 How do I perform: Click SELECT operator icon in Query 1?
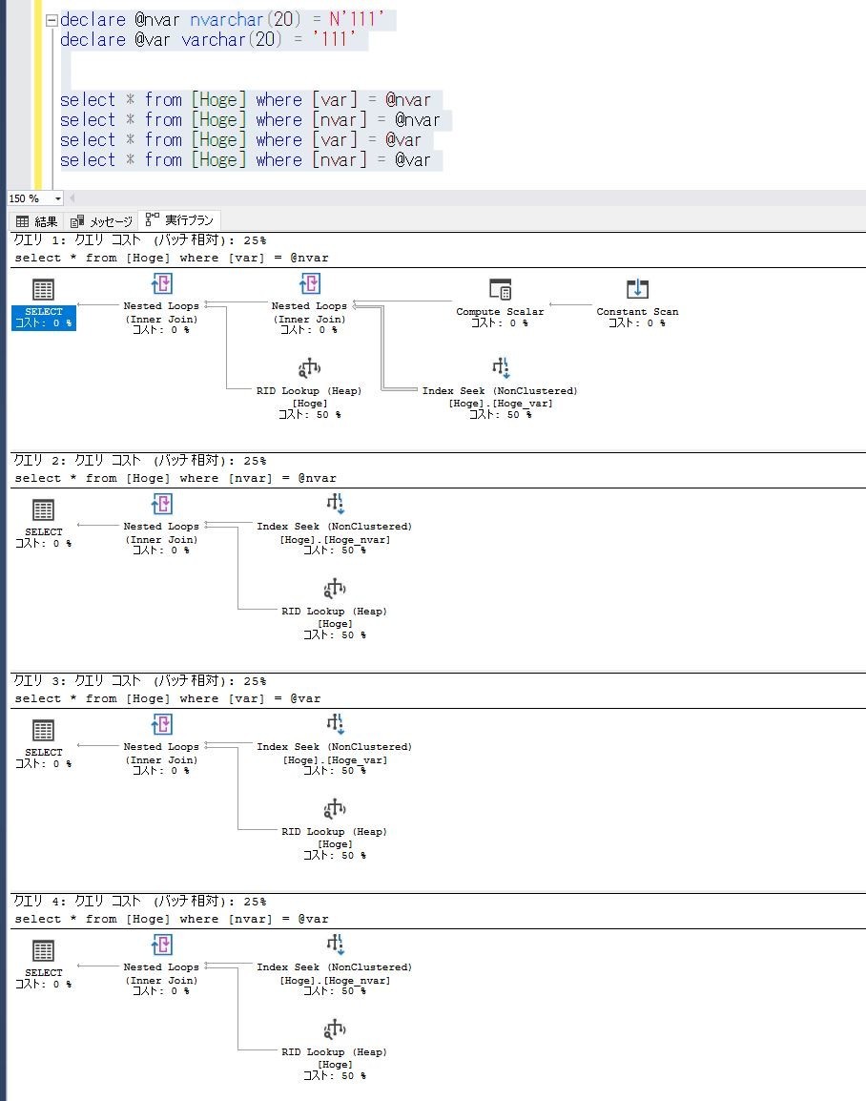click(44, 289)
